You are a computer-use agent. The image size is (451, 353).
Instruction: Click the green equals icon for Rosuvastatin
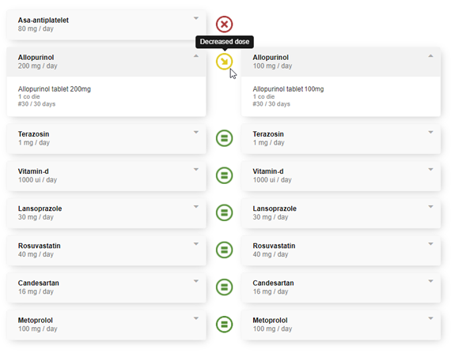(224, 250)
